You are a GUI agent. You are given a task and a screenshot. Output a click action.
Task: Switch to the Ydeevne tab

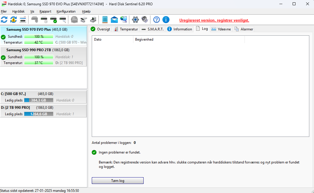pos(221,29)
